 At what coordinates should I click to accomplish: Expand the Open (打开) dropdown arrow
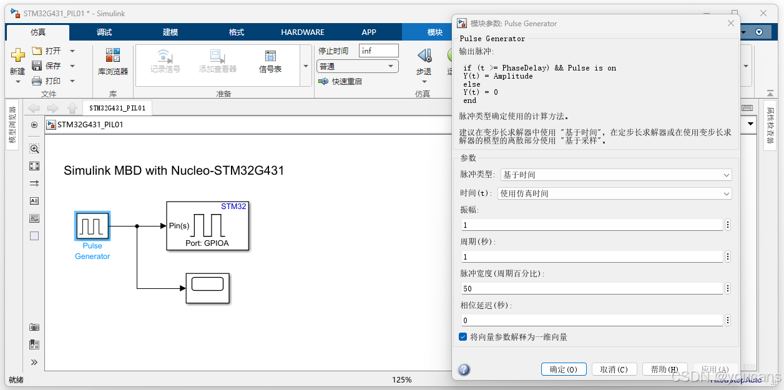click(72, 51)
